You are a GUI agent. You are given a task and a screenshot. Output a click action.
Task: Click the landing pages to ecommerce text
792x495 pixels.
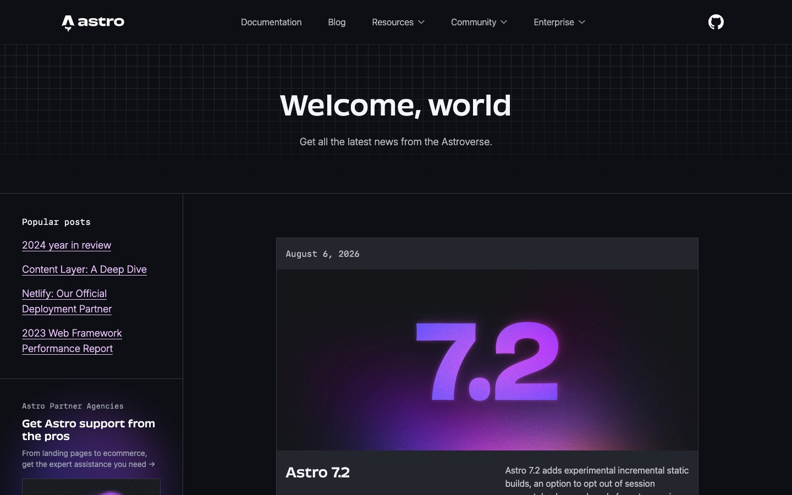pyautogui.click(x=89, y=459)
